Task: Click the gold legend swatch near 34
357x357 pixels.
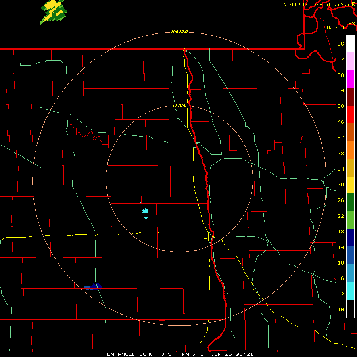Action: 350,168
